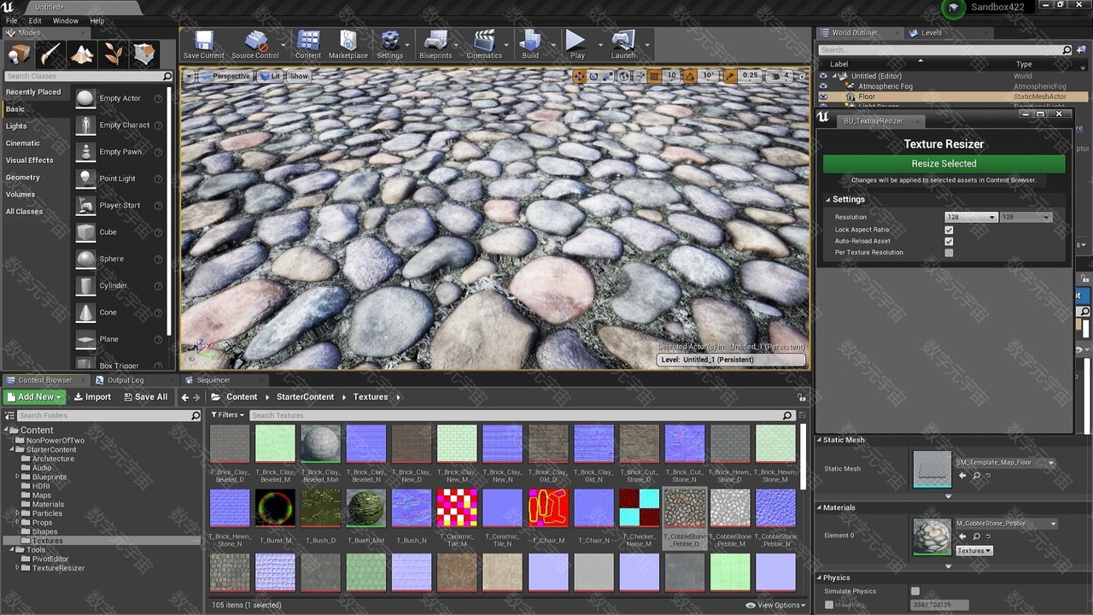The width and height of the screenshot is (1093, 615).
Task: Click the Import button in Content Browser
Action: (x=92, y=397)
